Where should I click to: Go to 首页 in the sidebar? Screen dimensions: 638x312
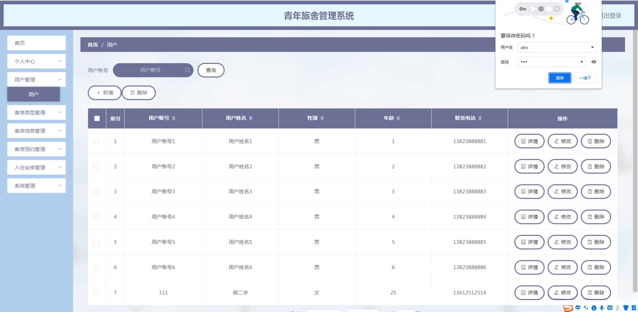click(37, 43)
